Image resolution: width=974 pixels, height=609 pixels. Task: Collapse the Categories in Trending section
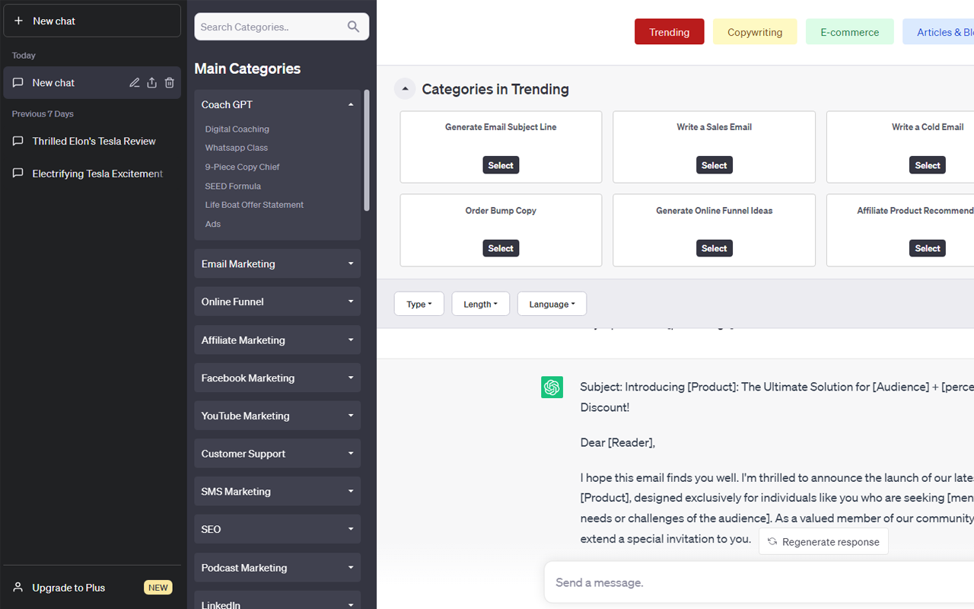(405, 89)
